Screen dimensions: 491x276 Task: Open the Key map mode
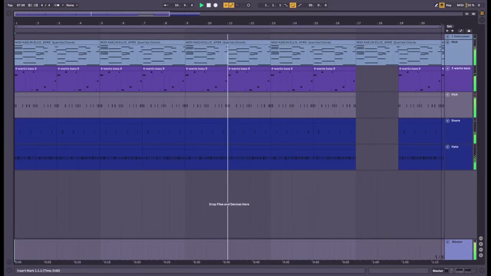449,5
